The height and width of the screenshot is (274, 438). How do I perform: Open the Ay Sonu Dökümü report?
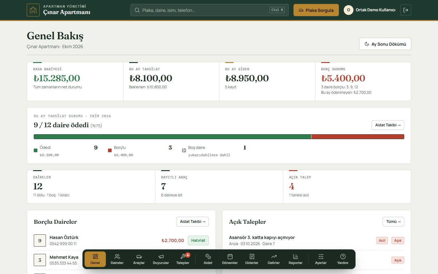385,44
